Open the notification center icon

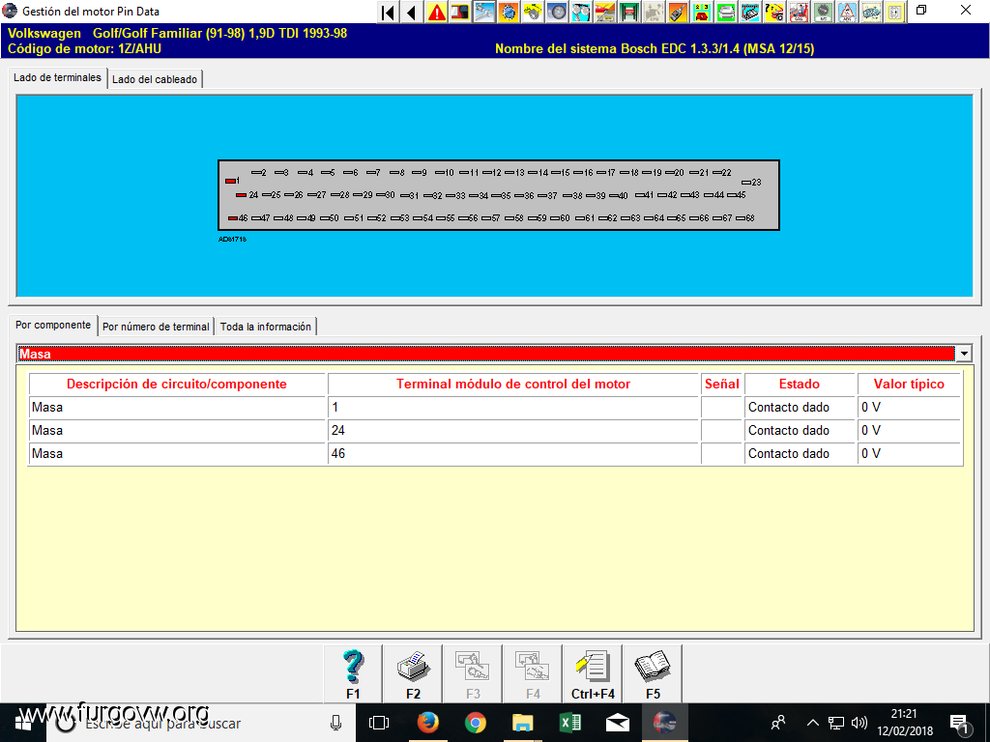(959, 723)
